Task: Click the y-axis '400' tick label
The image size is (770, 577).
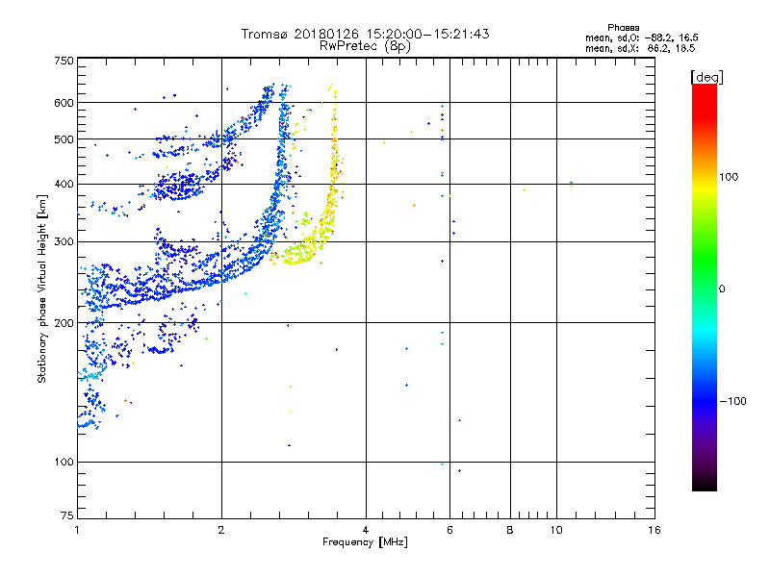Action: (x=64, y=184)
